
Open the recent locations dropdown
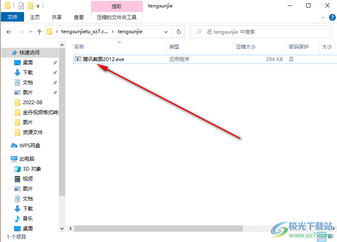point(31,32)
